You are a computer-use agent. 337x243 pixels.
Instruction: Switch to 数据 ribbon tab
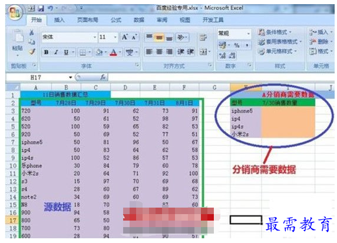point(139,20)
